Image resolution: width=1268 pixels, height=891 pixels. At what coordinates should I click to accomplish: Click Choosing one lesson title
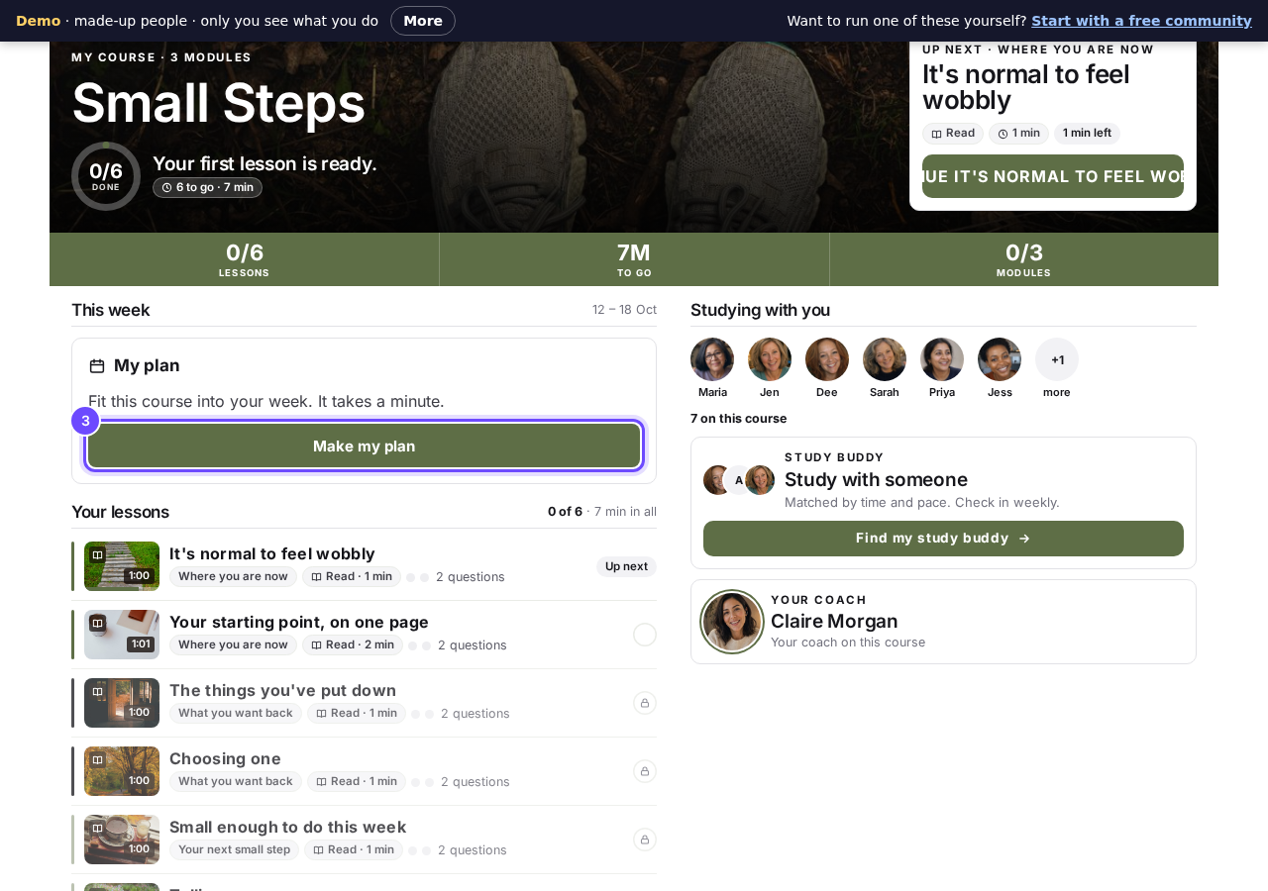click(225, 758)
